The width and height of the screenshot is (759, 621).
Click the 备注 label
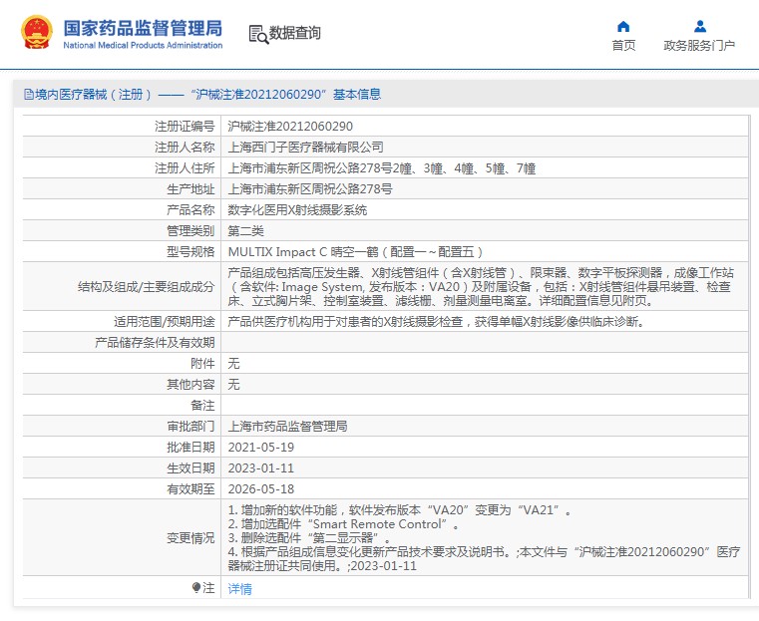coord(202,406)
